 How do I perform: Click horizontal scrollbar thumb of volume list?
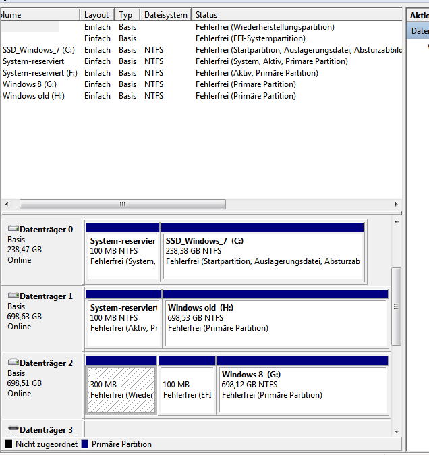point(123,204)
